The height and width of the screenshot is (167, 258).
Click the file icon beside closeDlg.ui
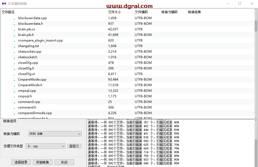(x=14, y=74)
